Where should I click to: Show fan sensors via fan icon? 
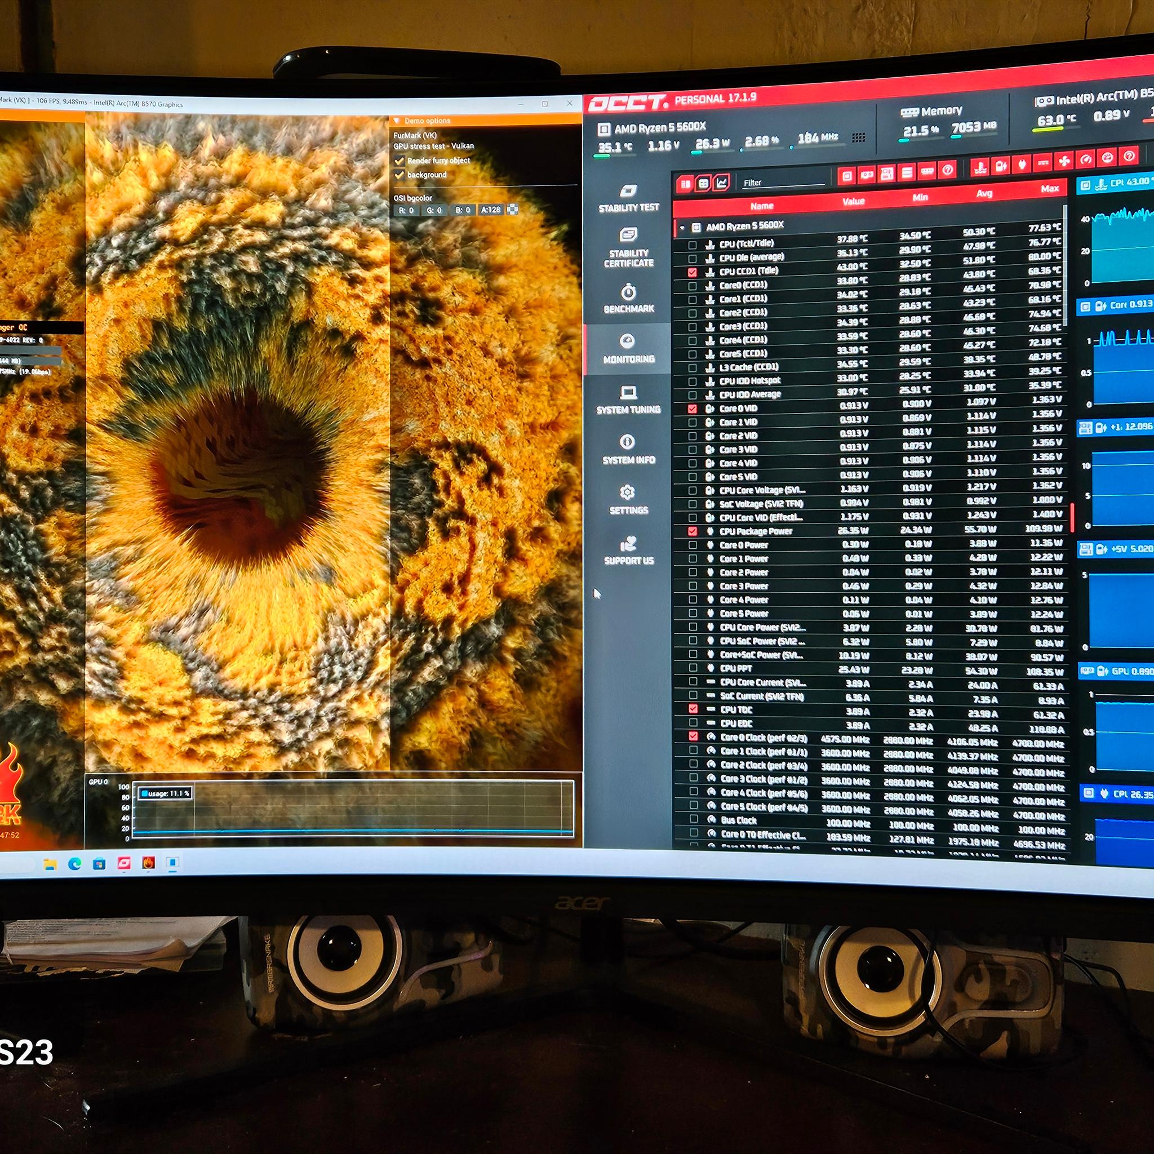pos(1064,161)
